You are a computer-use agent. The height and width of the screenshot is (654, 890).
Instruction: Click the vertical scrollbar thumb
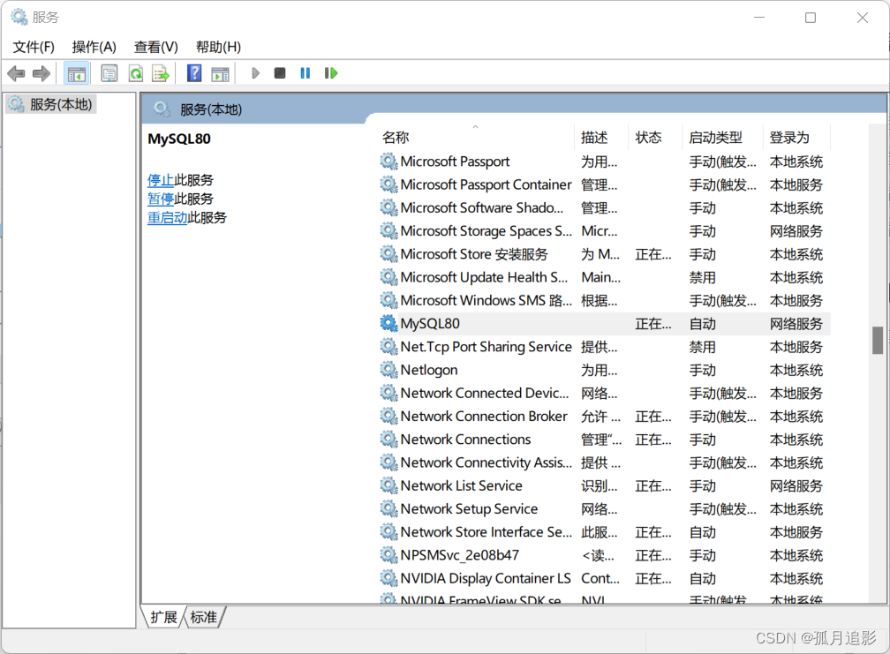click(878, 340)
